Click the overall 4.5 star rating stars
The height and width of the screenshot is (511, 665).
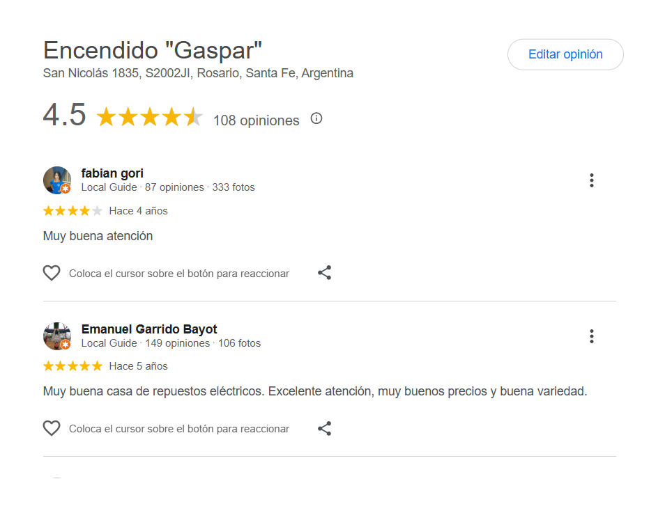click(x=149, y=118)
